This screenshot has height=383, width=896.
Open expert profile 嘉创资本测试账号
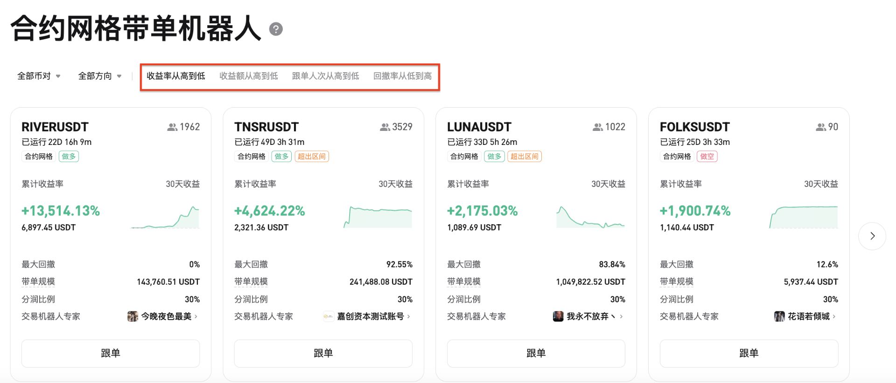click(x=371, y=316)
